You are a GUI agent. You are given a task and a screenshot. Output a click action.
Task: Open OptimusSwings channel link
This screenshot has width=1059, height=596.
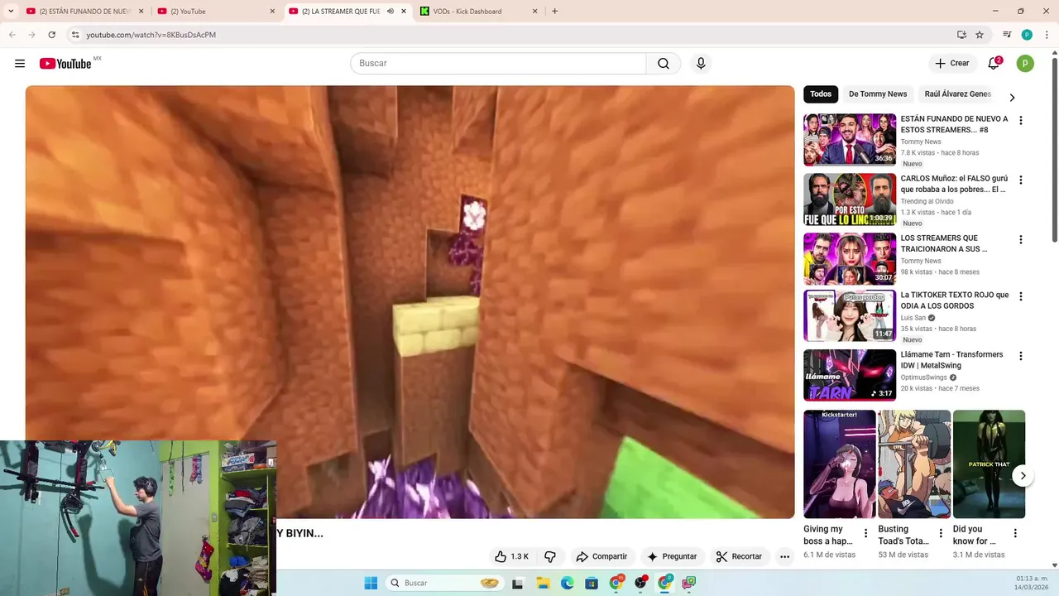tap(924, 377)
